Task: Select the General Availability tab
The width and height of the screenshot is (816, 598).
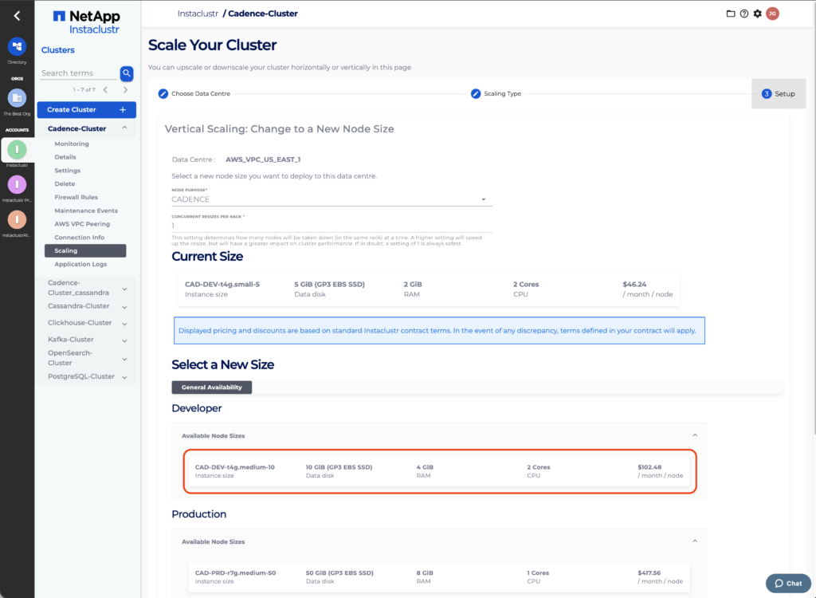Action: [212, 388]
